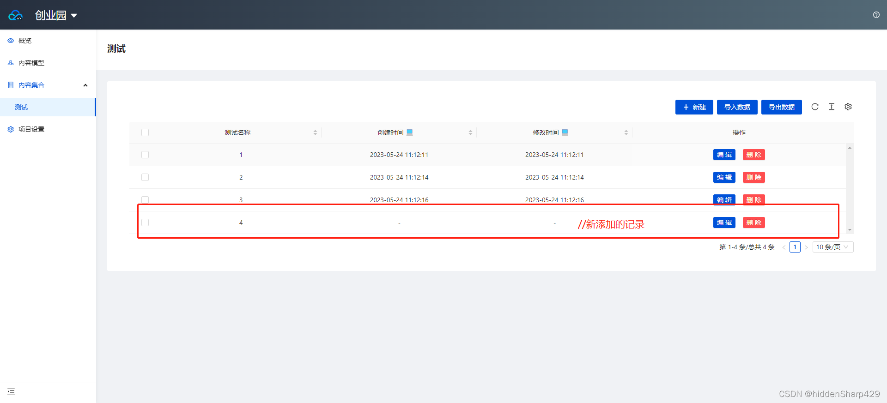The image size is (887, 403).
Task: Click the 操作 column header
Action: pos(739,132)
